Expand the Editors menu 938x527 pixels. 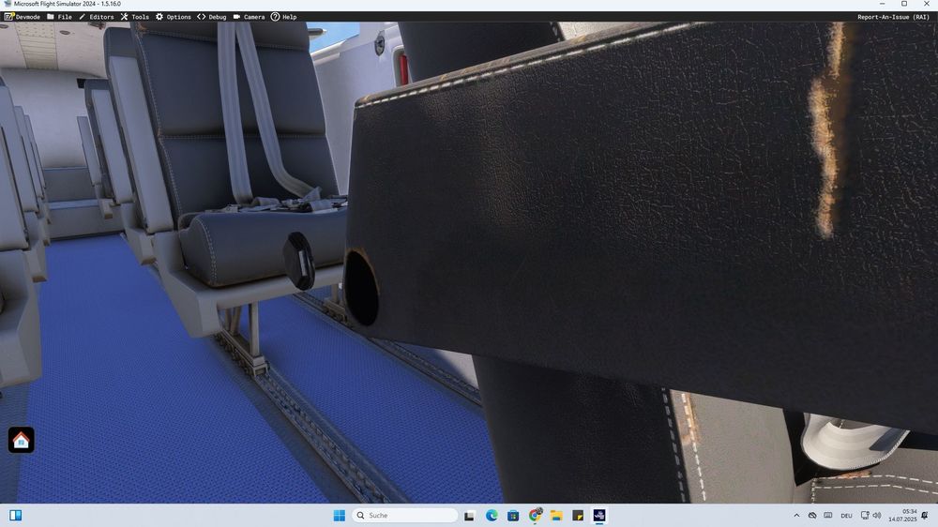(x=96, y=17)
